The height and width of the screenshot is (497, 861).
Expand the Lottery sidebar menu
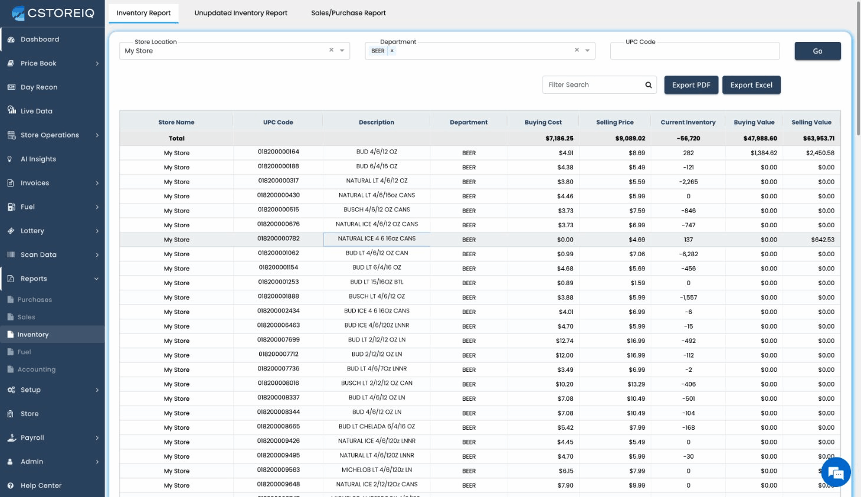click(x=97, y=231)
